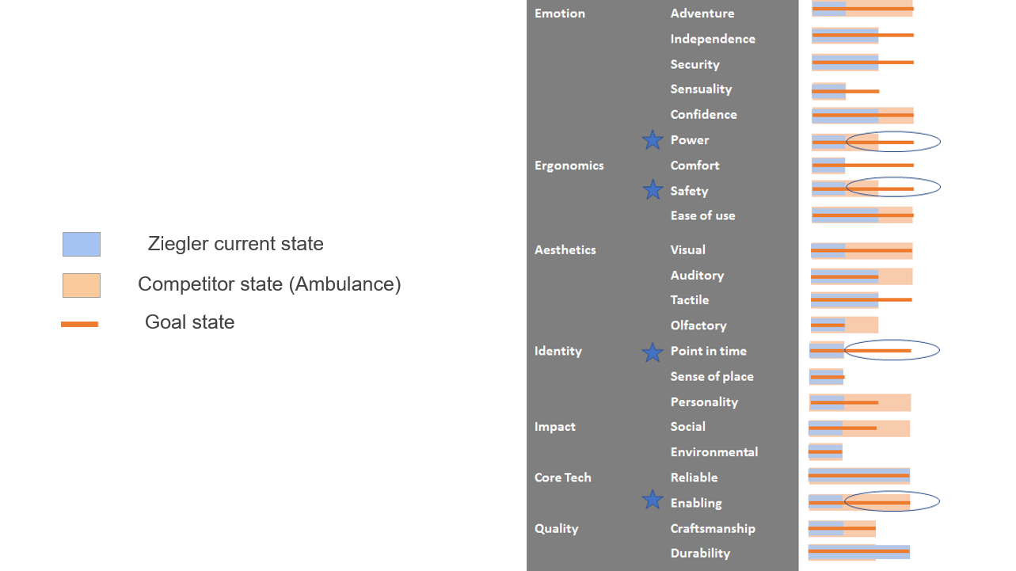Viewport: 1016px width, 571px height.
Task: Click the star next to Point in time
Action: tap(653, 352)
